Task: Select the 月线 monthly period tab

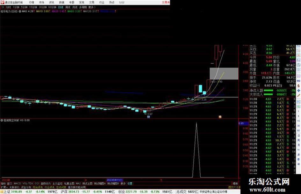Action: point(75,7)
